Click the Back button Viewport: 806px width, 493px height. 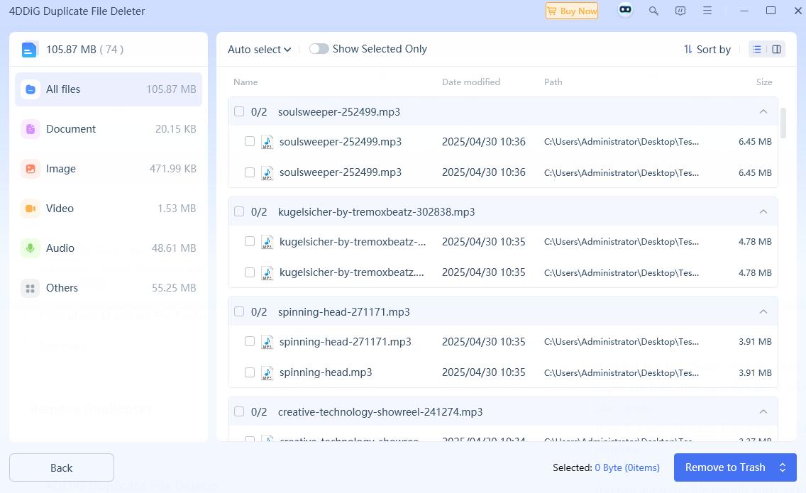61,467
